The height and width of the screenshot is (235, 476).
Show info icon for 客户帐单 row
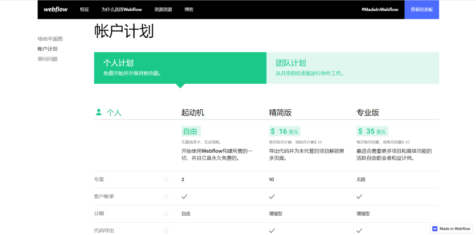tap(166, 197)
